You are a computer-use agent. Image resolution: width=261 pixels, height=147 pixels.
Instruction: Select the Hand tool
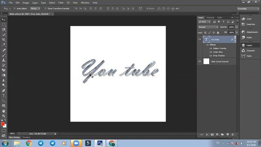4,111
